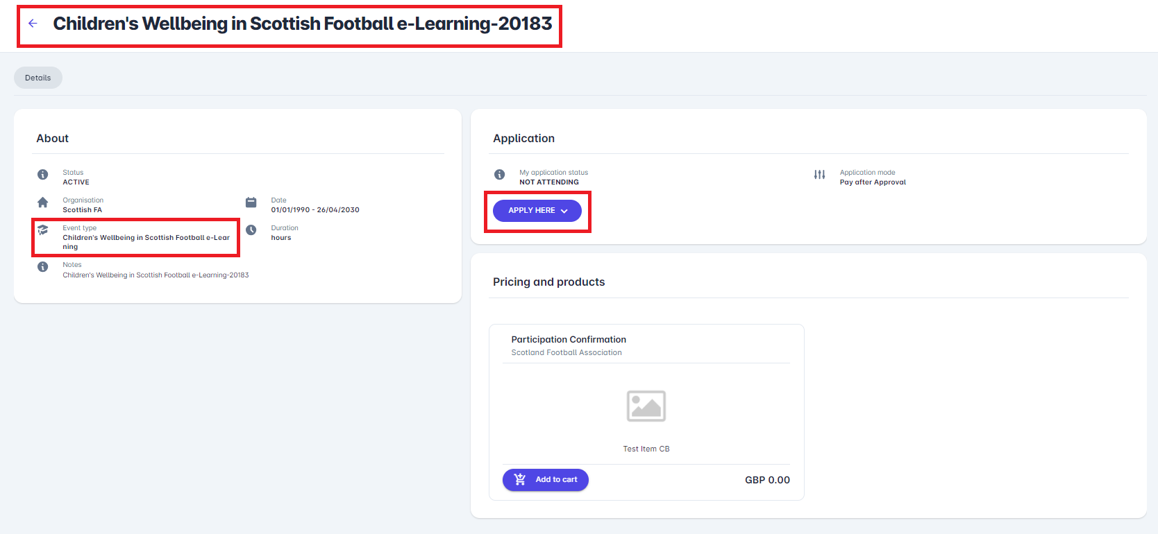Click the shopping cart icon in Add to cart
The width and height of the screenshot is (1158, 534).
coord(519,480)
